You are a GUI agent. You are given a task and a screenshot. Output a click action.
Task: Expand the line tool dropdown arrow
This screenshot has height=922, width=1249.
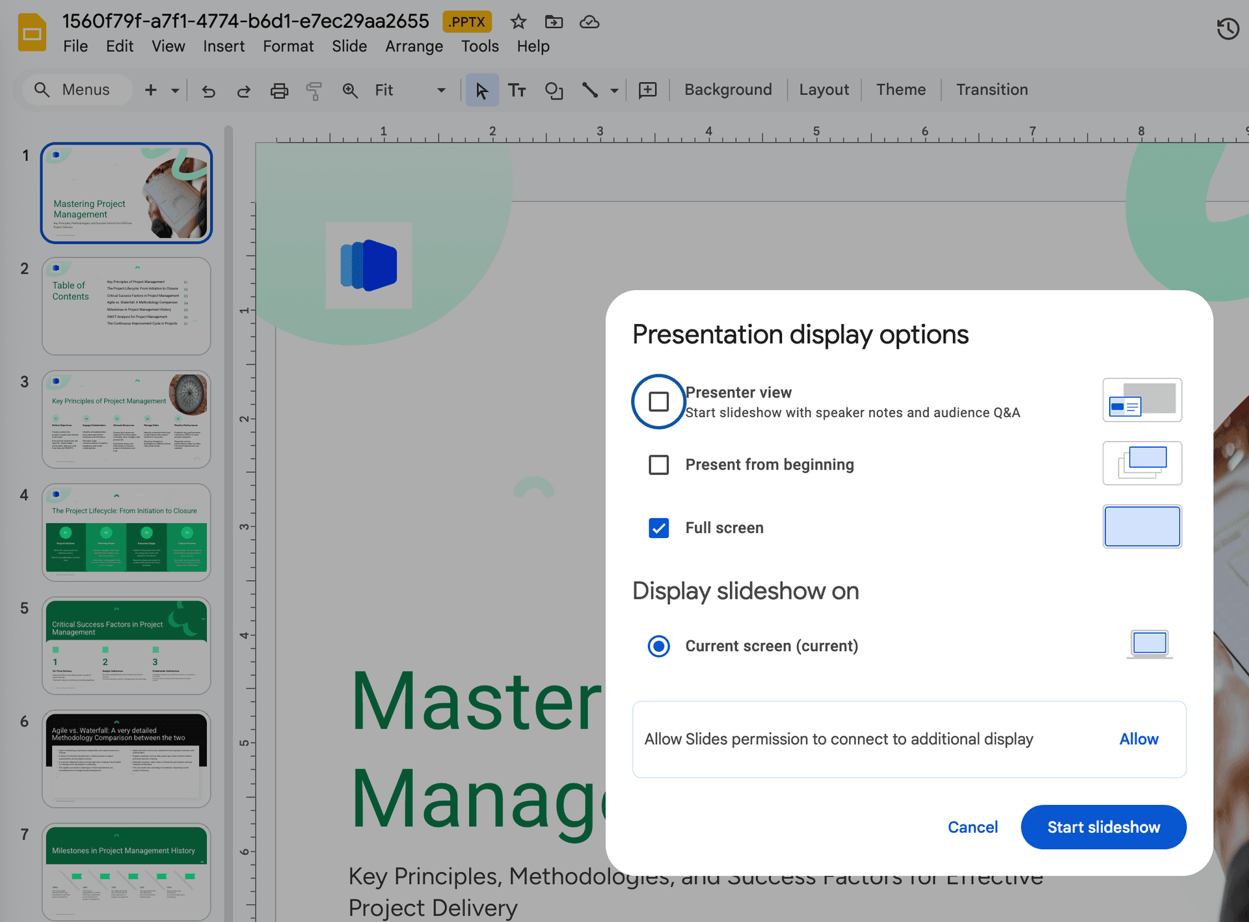pos(614,90)
